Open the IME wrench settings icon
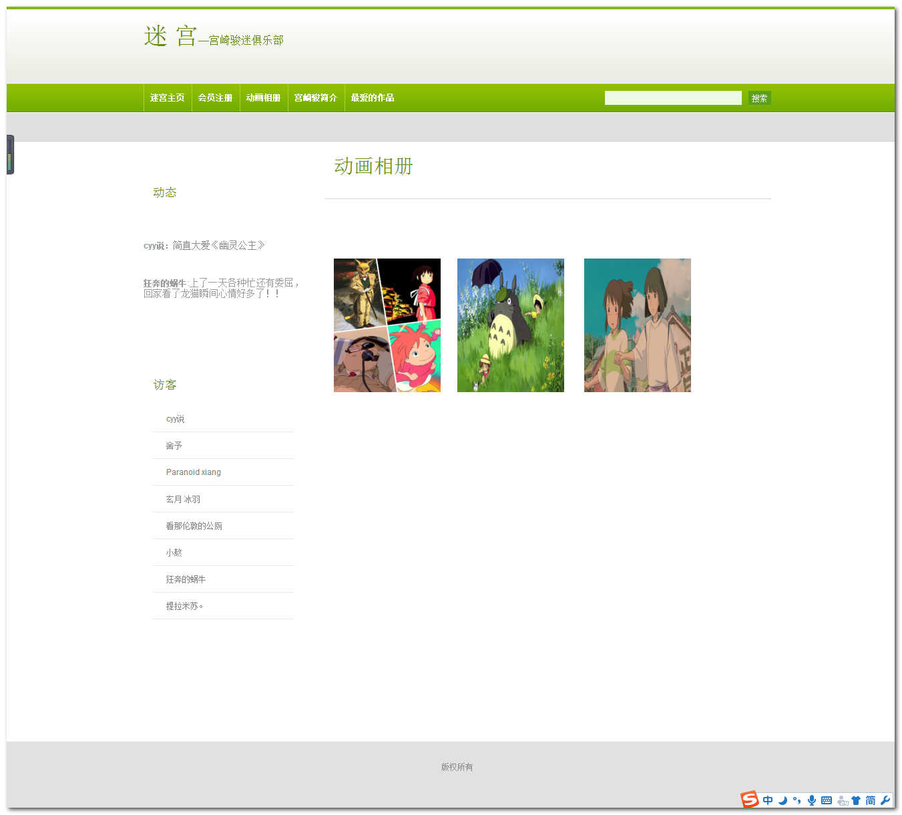 (x=885, y=800)
